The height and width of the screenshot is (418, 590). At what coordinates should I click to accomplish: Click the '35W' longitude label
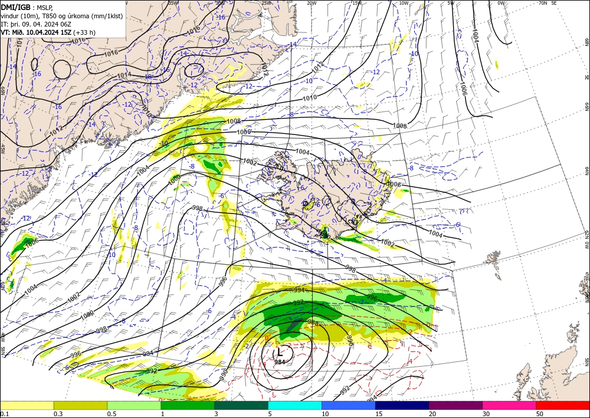click(x=173, y=3)
